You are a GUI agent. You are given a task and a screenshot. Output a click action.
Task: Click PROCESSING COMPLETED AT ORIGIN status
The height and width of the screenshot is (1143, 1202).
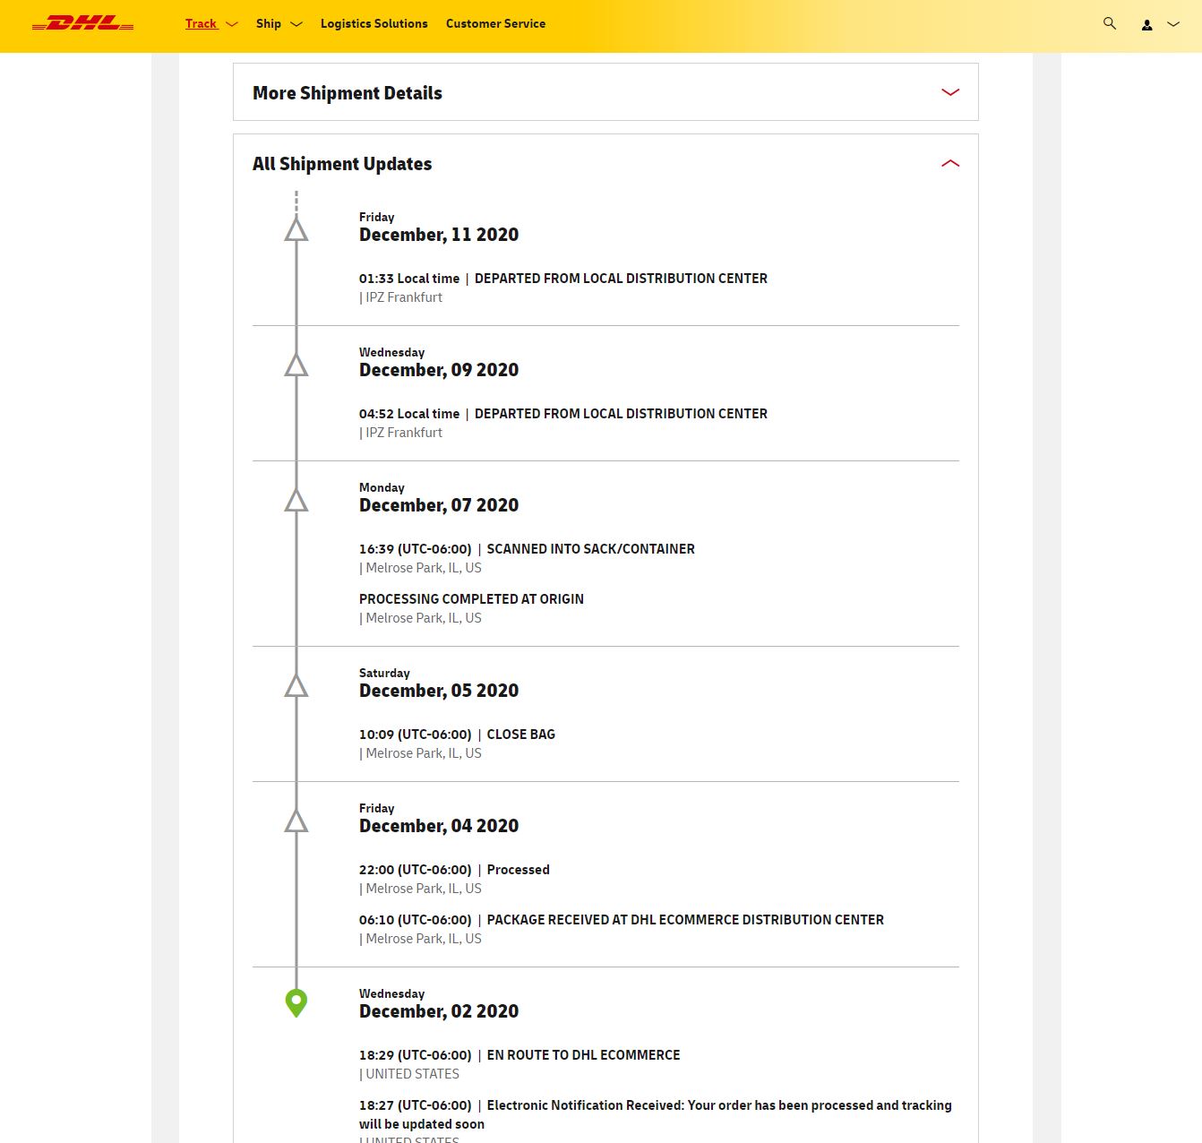[471, 599]
